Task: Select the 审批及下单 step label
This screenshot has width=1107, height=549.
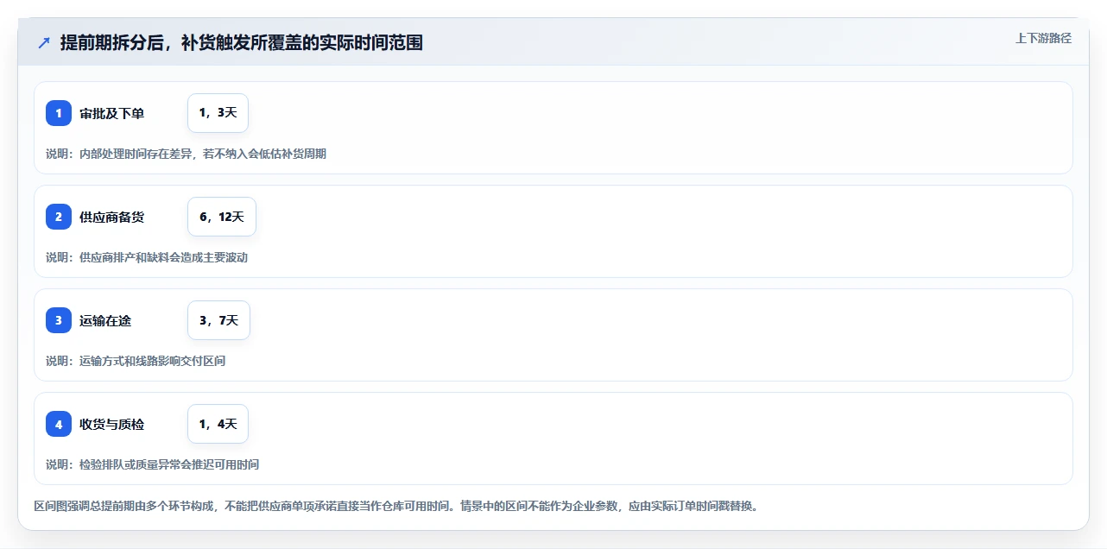Action: click(111, 113)
